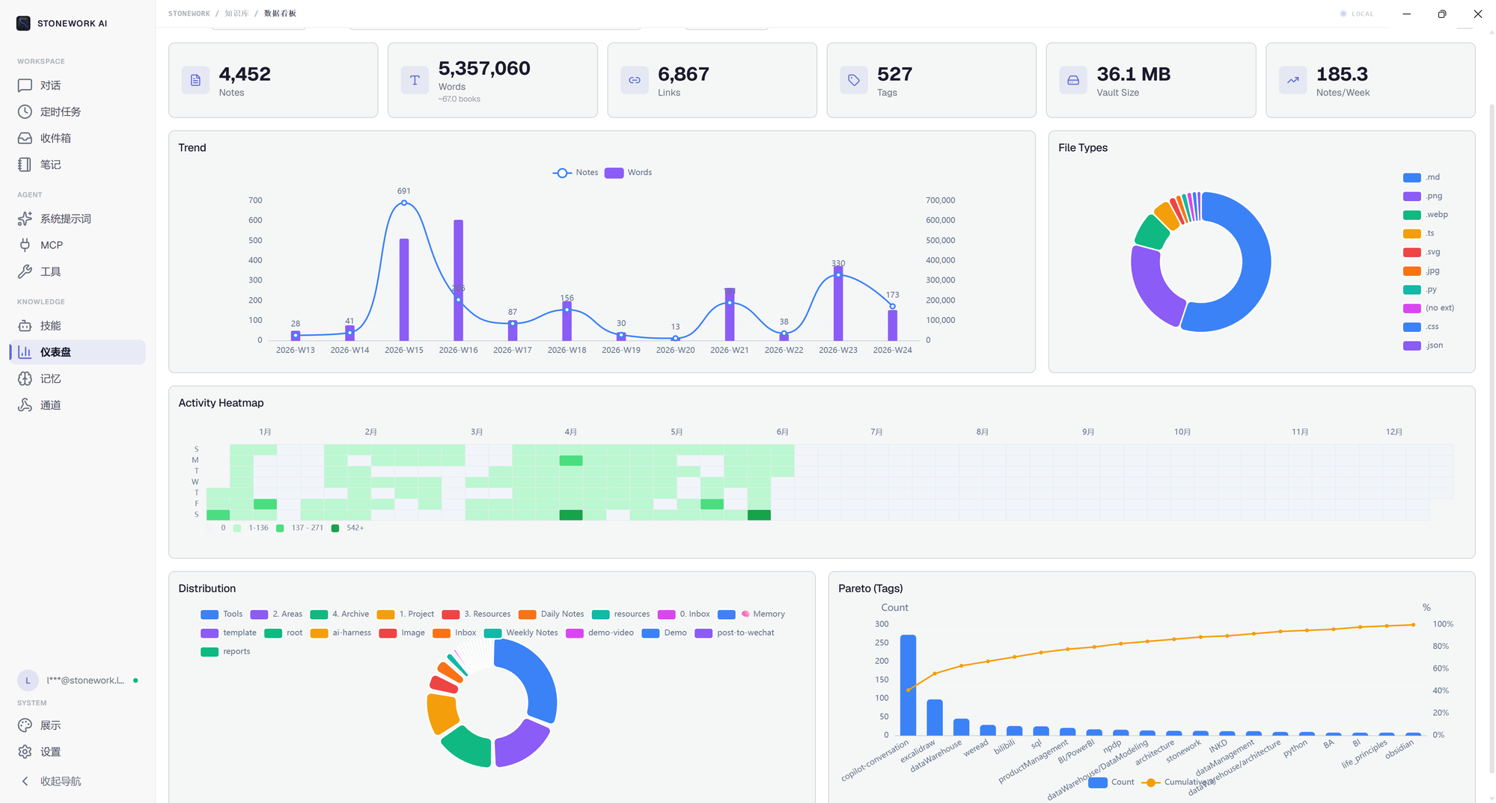Toggle .md entry in File Types legend

(x=1421, y=177)
